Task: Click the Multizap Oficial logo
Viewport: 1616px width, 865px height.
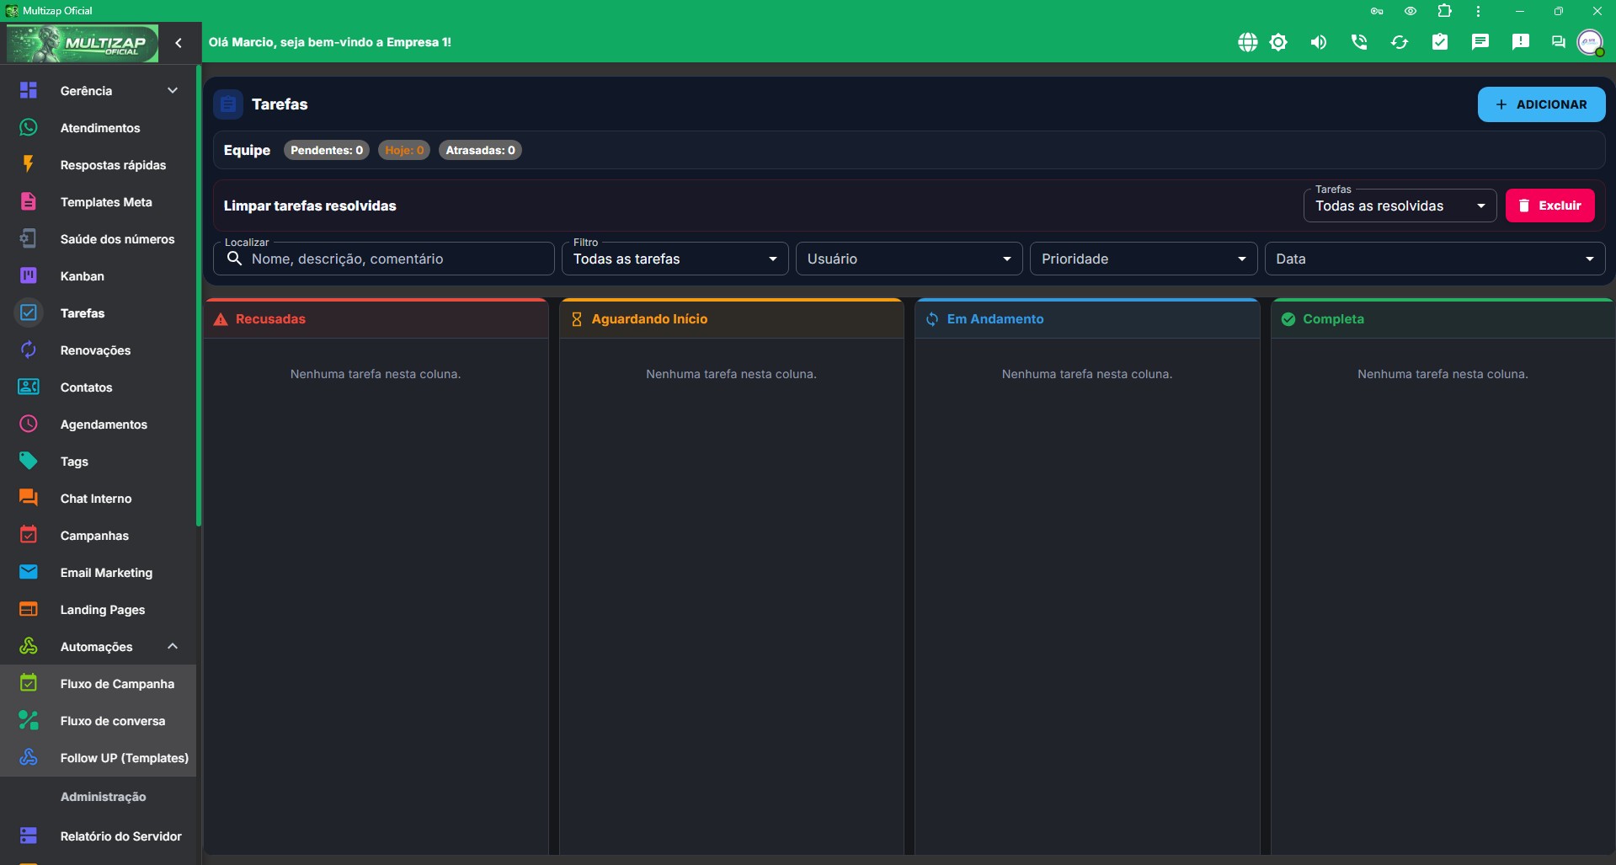Action: [83, 43]
